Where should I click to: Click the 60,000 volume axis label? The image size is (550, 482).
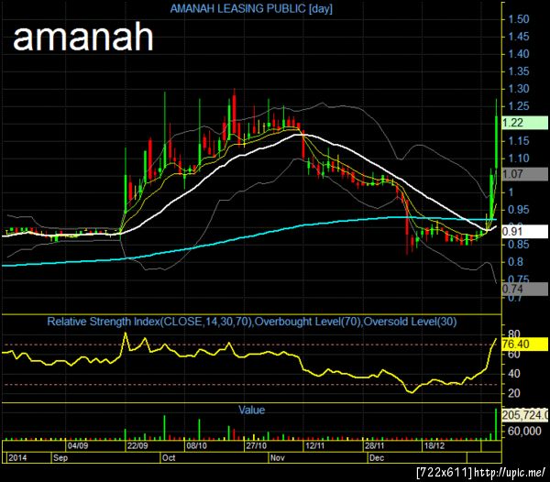tap(524, 431)
